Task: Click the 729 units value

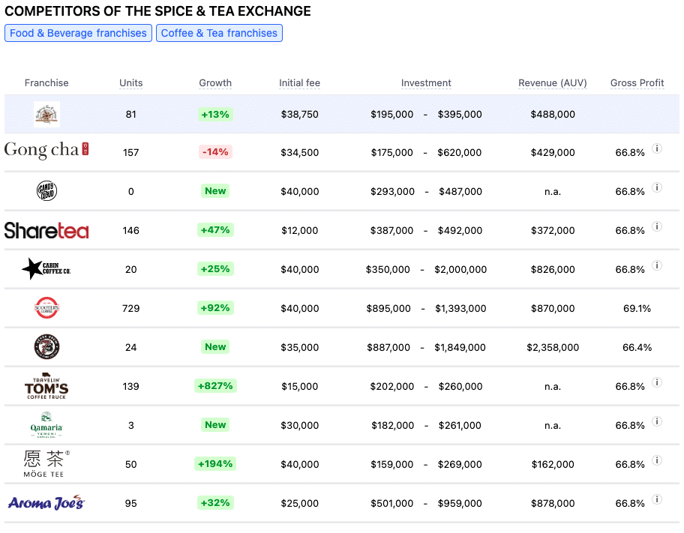Action: click(130, 308)
